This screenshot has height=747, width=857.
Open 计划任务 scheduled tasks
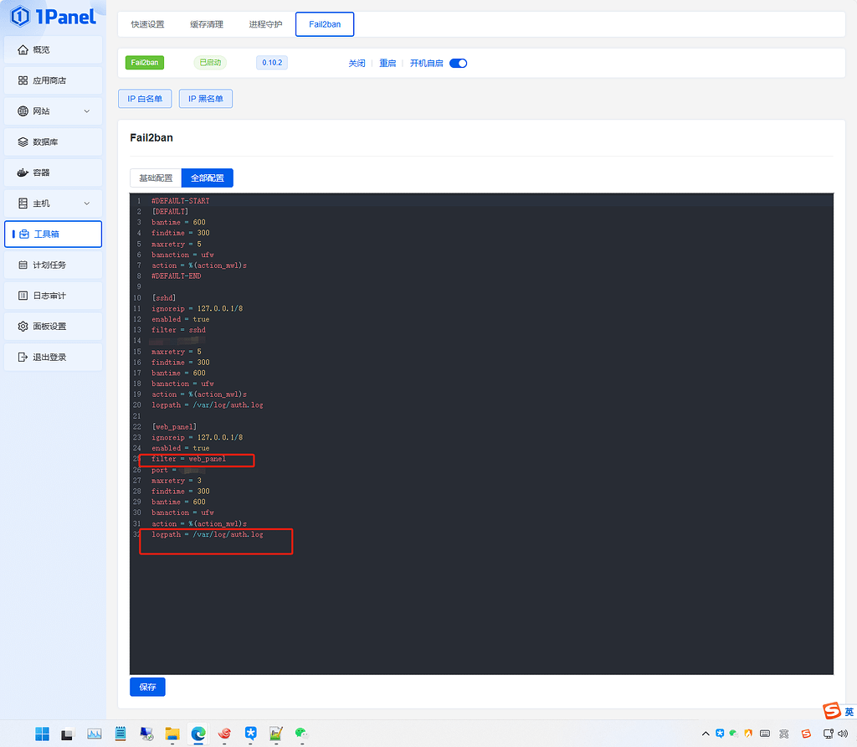(x=53, y=265)
